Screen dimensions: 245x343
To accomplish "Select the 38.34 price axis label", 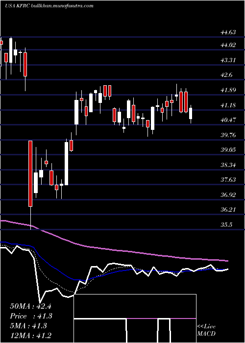I will 228,165.
